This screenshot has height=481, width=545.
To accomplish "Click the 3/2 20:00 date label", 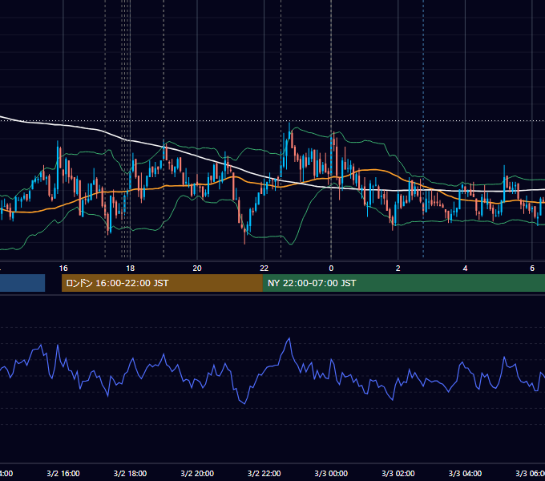I will [197, 473].
